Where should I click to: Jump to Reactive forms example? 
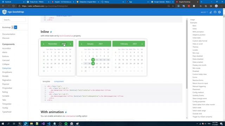point(198,80)
